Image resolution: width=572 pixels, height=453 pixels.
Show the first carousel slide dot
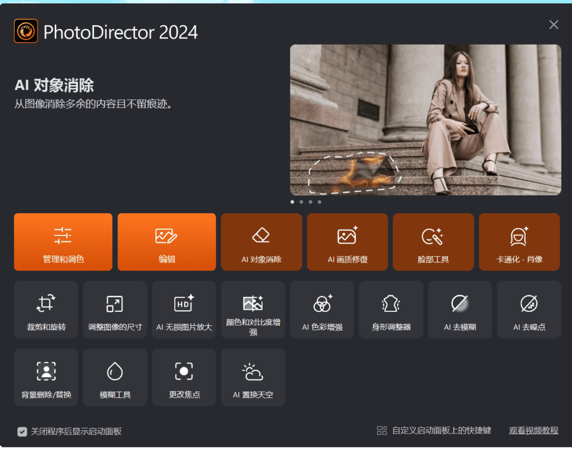292,202
